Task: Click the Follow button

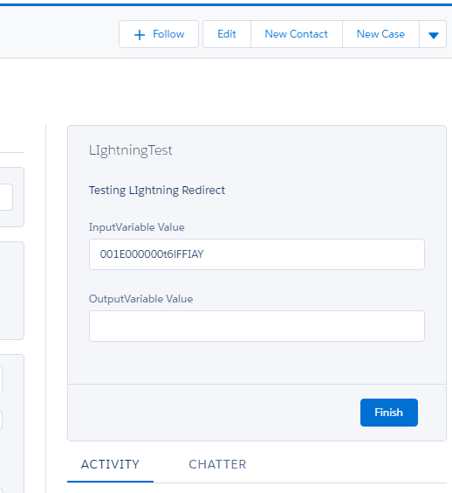Action: coord(159,34)
